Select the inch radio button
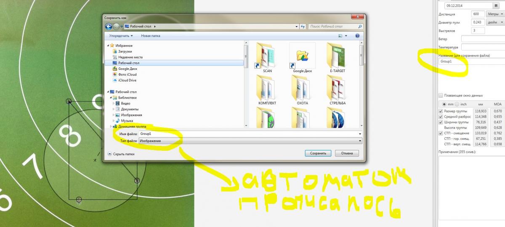Image resolution: width=505 pixels, height=227 pixels. (x=458, y=104)
